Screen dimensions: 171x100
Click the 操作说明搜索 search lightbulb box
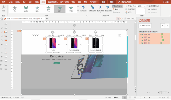click(125, 2)
